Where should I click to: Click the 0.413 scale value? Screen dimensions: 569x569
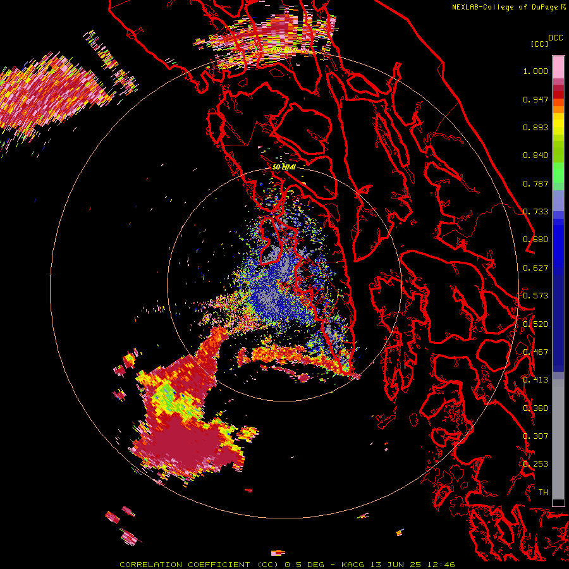pos(535,380)
